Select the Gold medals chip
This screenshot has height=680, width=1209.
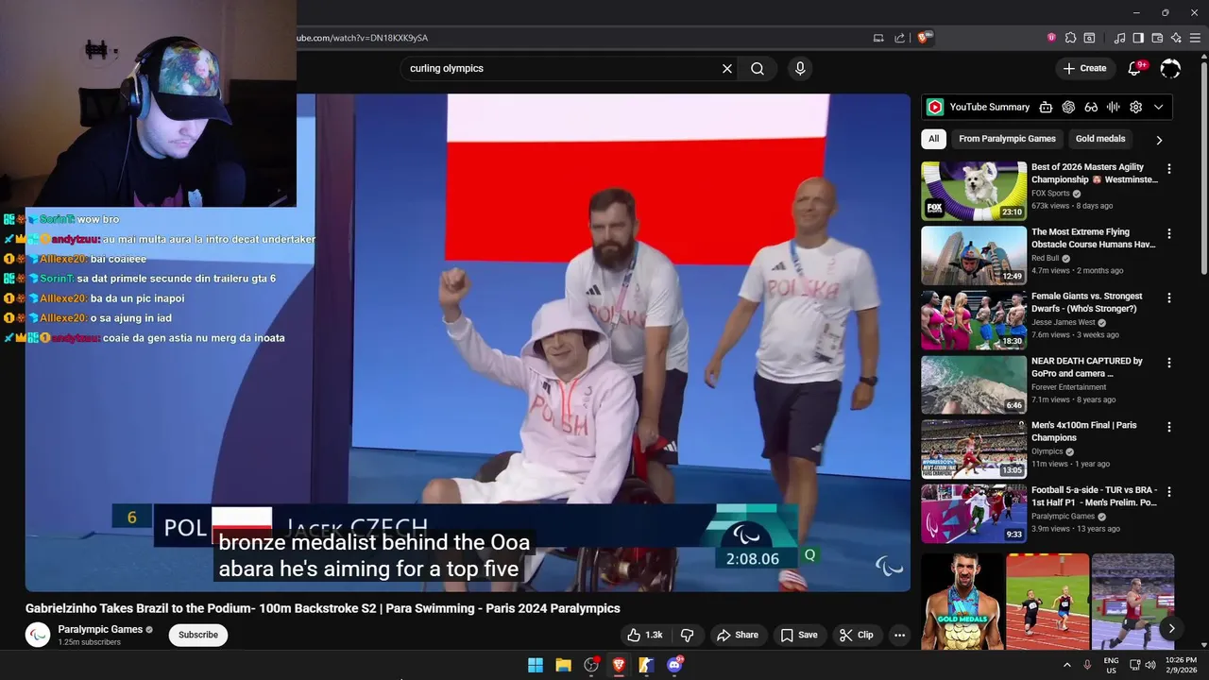click(1100, 139)
